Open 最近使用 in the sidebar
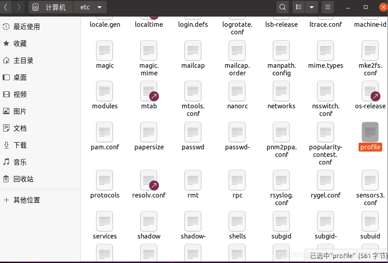This screenshot has height=263, width=388. 40,27
